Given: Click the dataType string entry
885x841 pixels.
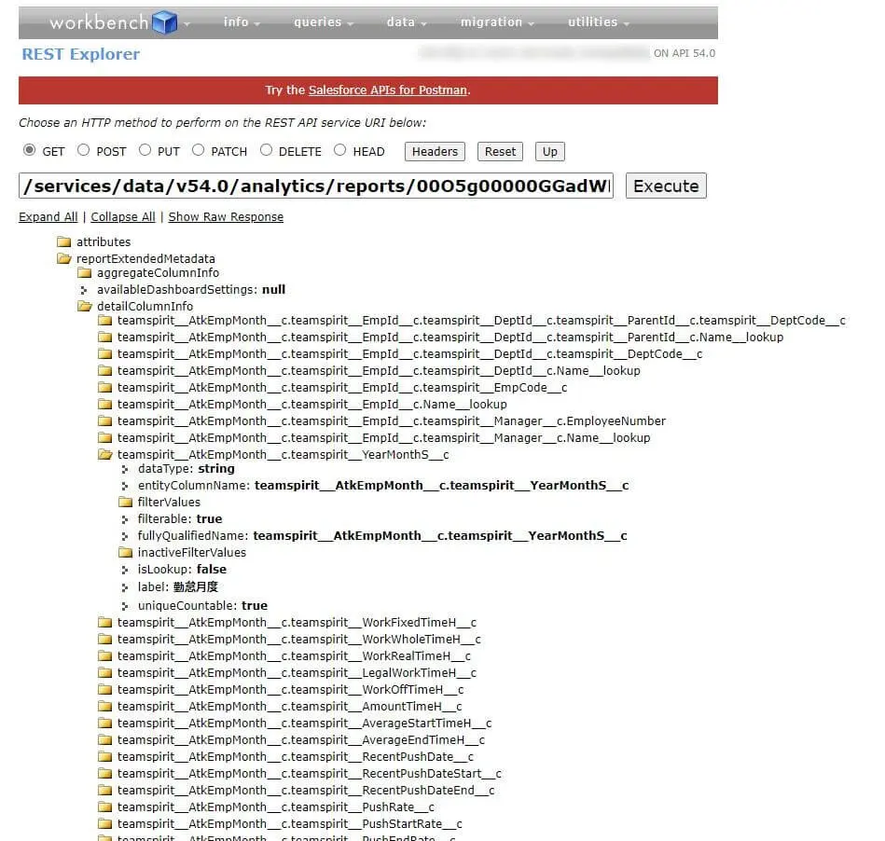Looking at the screenshot, I should point(187,469).
